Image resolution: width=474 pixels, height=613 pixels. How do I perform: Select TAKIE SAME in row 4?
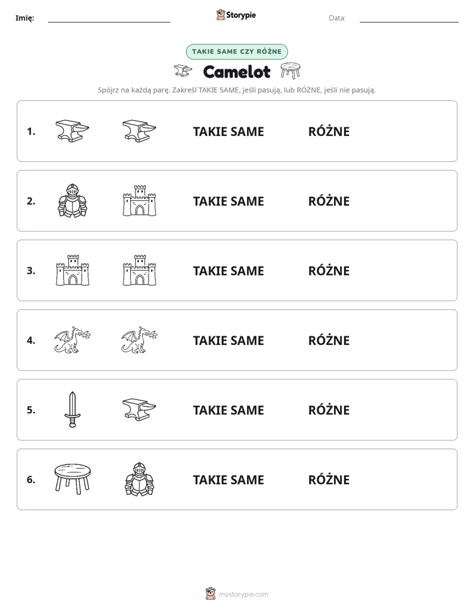(228, 340)
